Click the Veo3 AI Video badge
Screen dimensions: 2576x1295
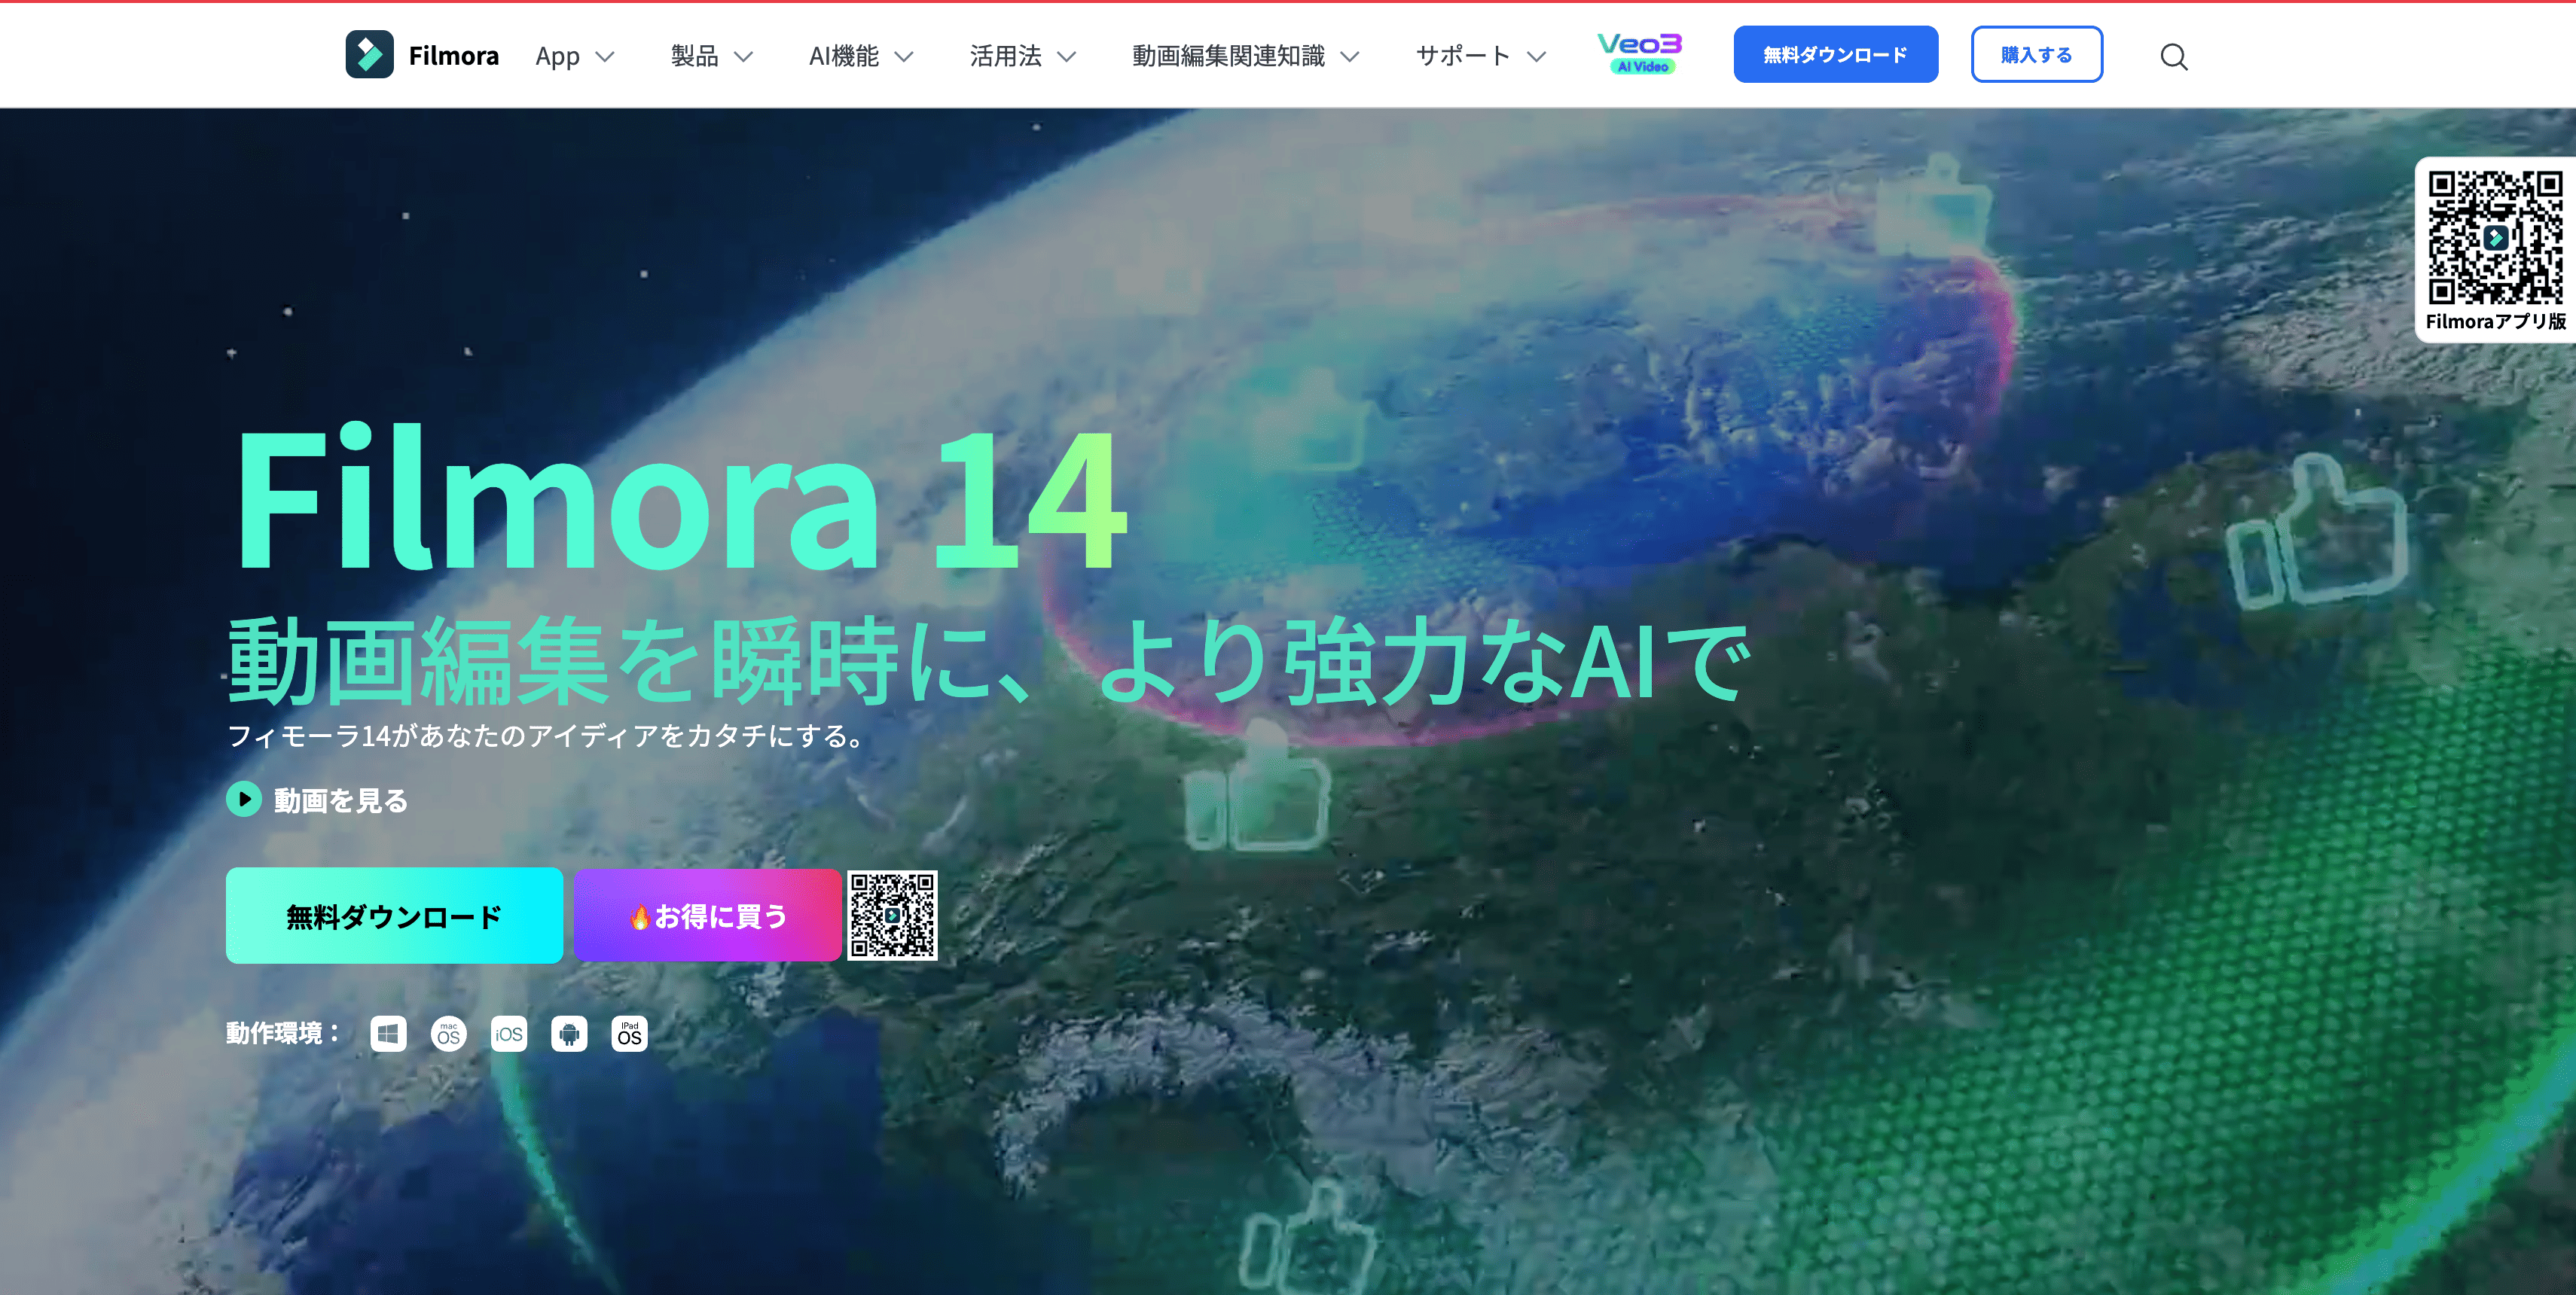click(1640, 54)
